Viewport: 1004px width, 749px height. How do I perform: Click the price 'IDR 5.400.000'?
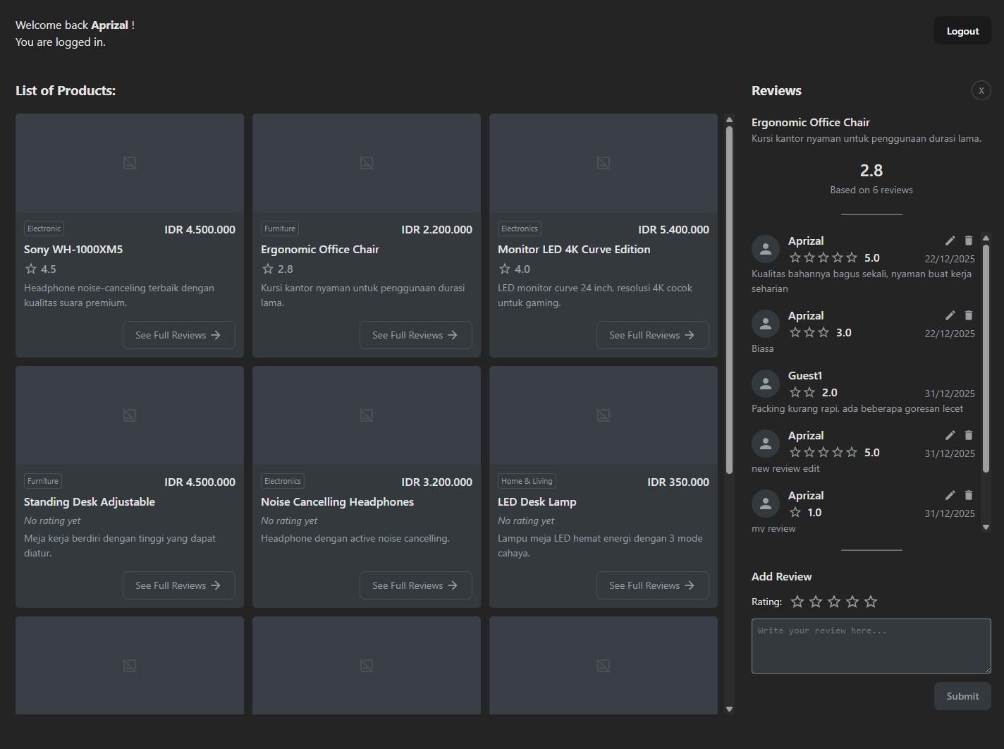[673, 229]
